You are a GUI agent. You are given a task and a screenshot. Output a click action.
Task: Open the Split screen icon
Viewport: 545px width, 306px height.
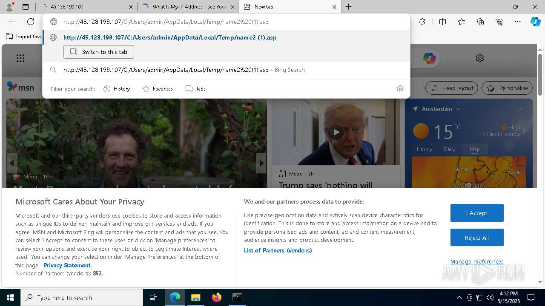pos(442,22)
